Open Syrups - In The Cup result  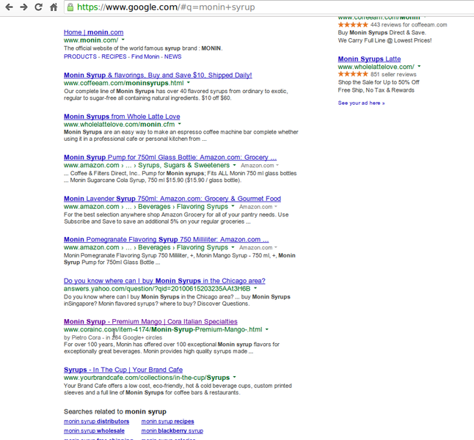[x=123, y=370]
